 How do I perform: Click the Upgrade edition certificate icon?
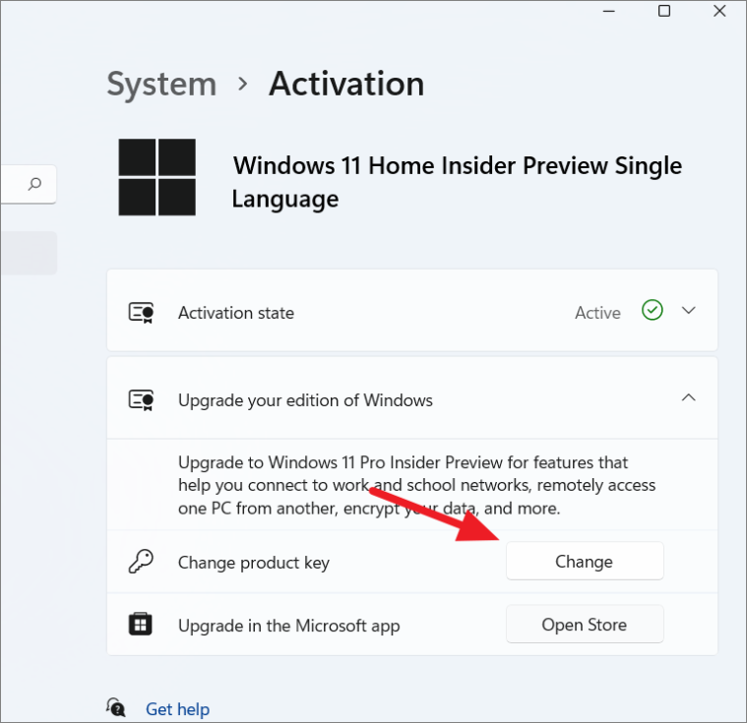142,400
